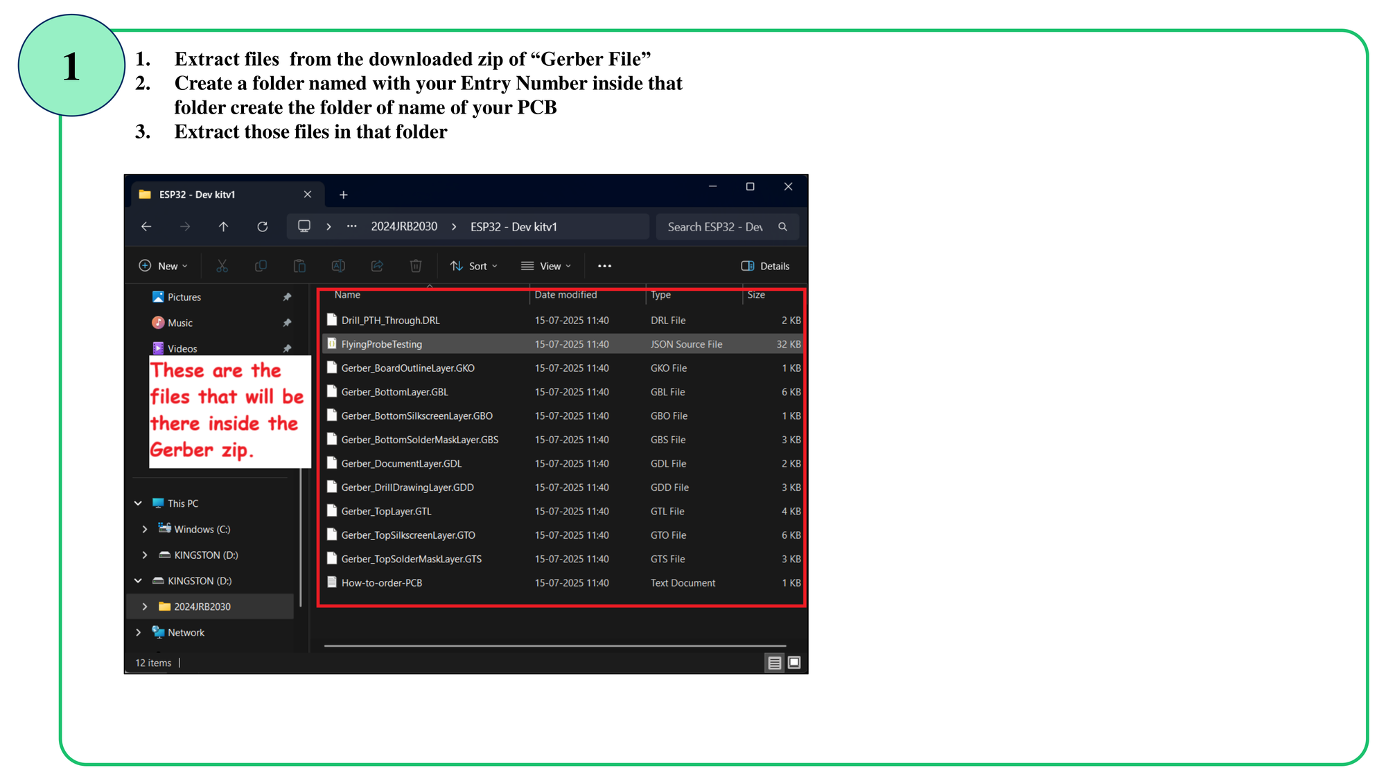Select Gerber_BottomLayer.GBL file

[563, 392]
